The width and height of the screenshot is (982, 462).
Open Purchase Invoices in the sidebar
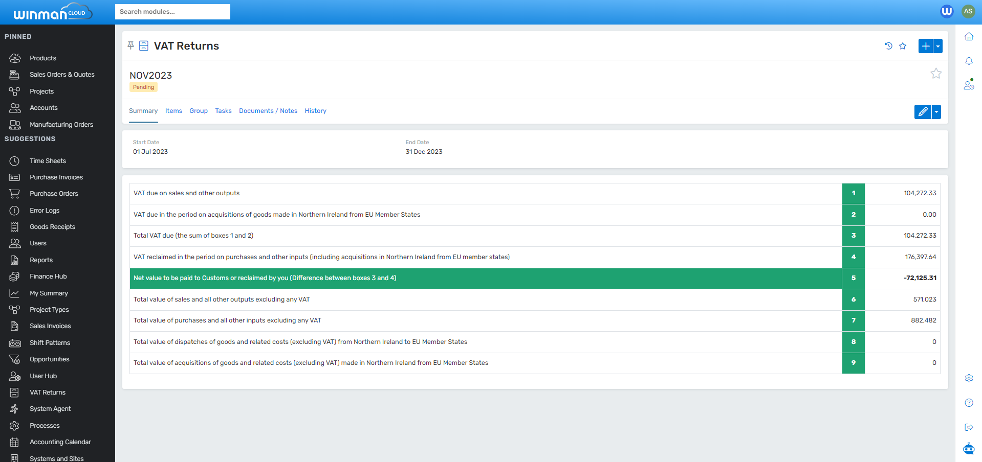tap(56, 177)
